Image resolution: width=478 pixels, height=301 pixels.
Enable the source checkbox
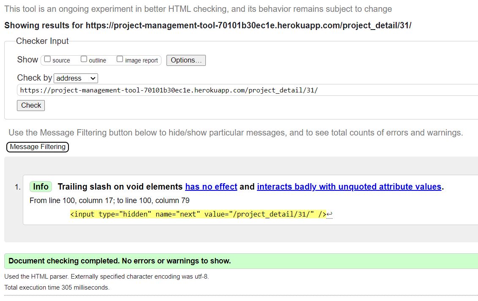[47, 58]
